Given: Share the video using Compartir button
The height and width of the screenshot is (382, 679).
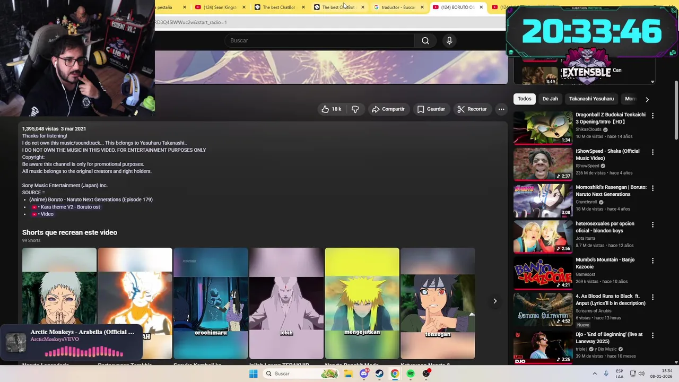Looking at the screenshot, I should pos(388,109).
